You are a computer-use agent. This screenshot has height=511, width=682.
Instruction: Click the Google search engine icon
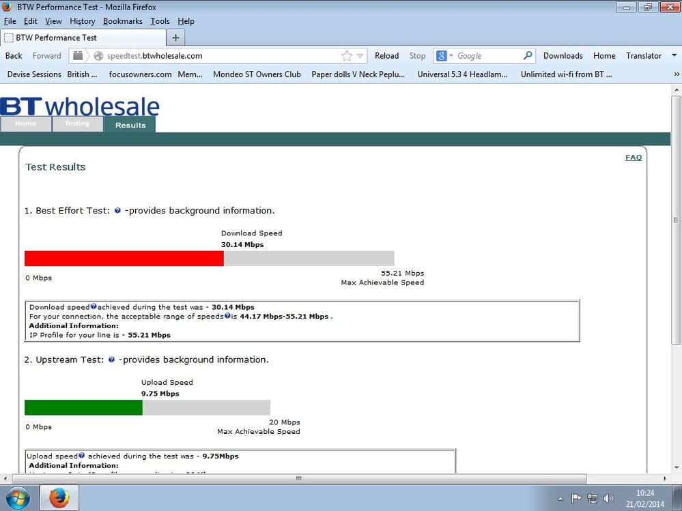click(441, 56)
